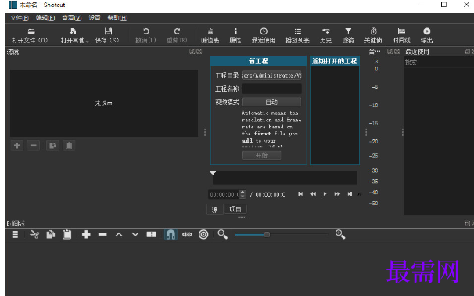
Task: Toggle scrub while dragging eye icon
Action: [x=187, y=235]
